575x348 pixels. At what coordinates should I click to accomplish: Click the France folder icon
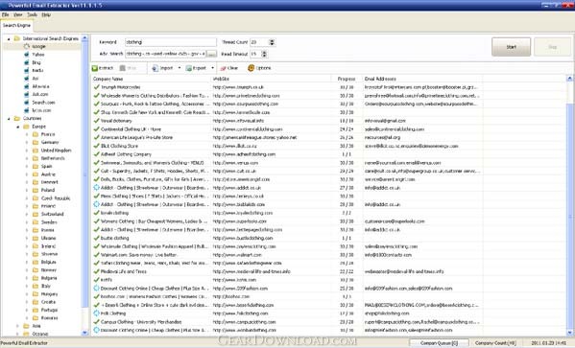point(36,134)
